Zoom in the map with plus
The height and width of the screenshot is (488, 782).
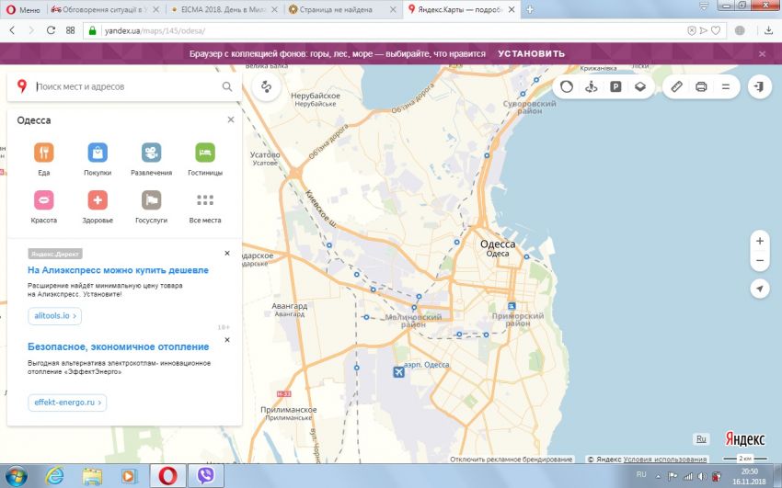tap(760, 241)
